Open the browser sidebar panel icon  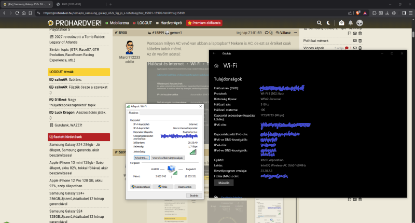click(x=404, y=12)
